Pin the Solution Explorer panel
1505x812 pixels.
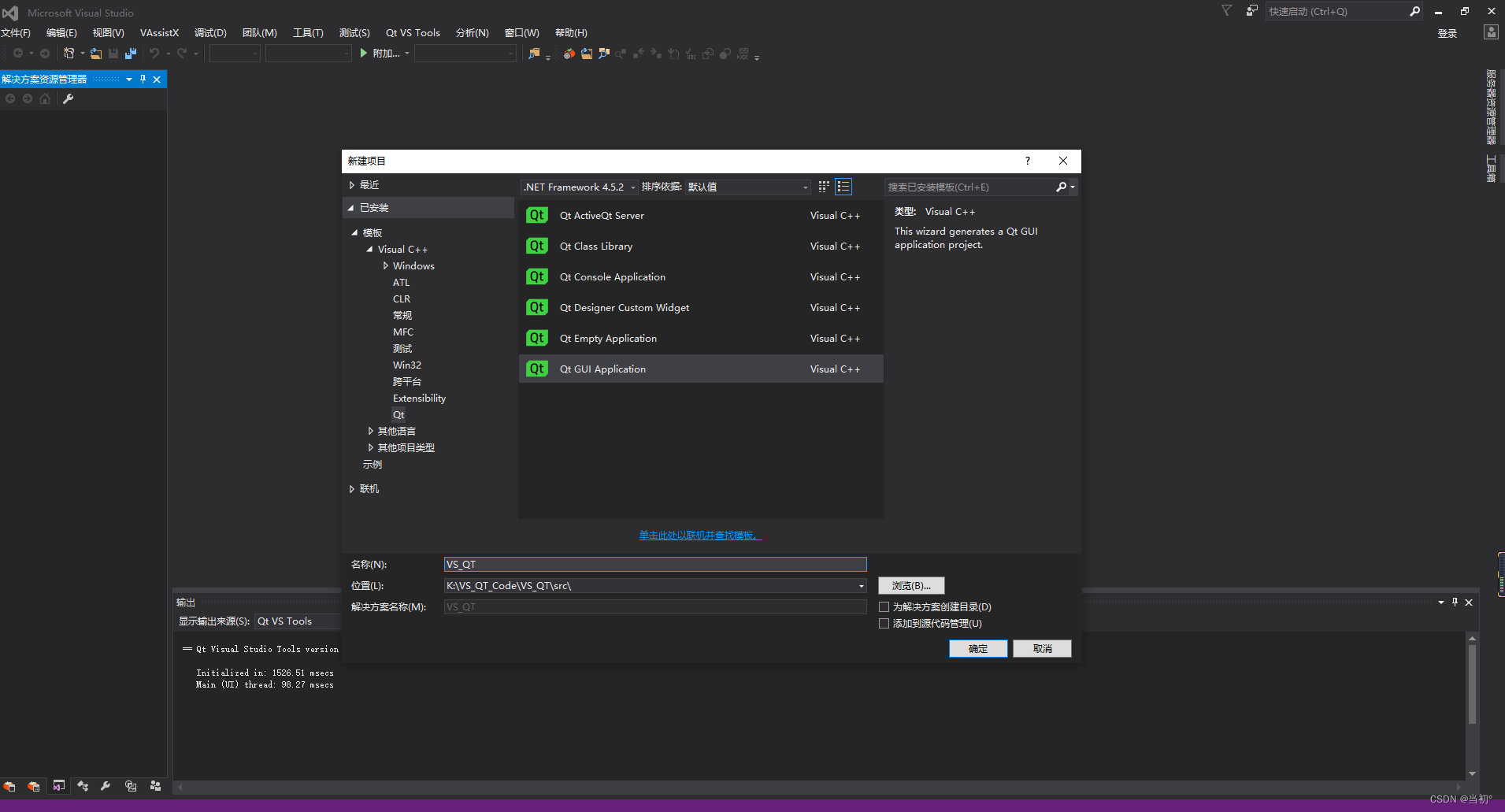point(143,79)
